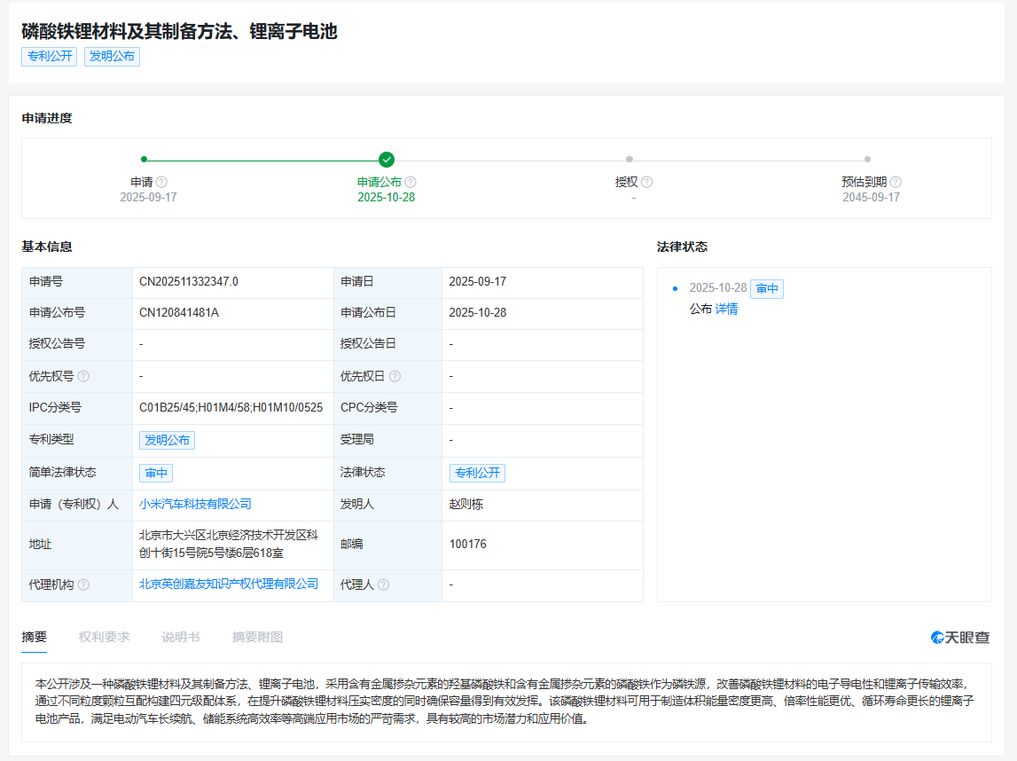1017x761 pixels.
Task: Click help icon beside 申请公布 step
Action: pyautogui.click(x=410, y=182)
